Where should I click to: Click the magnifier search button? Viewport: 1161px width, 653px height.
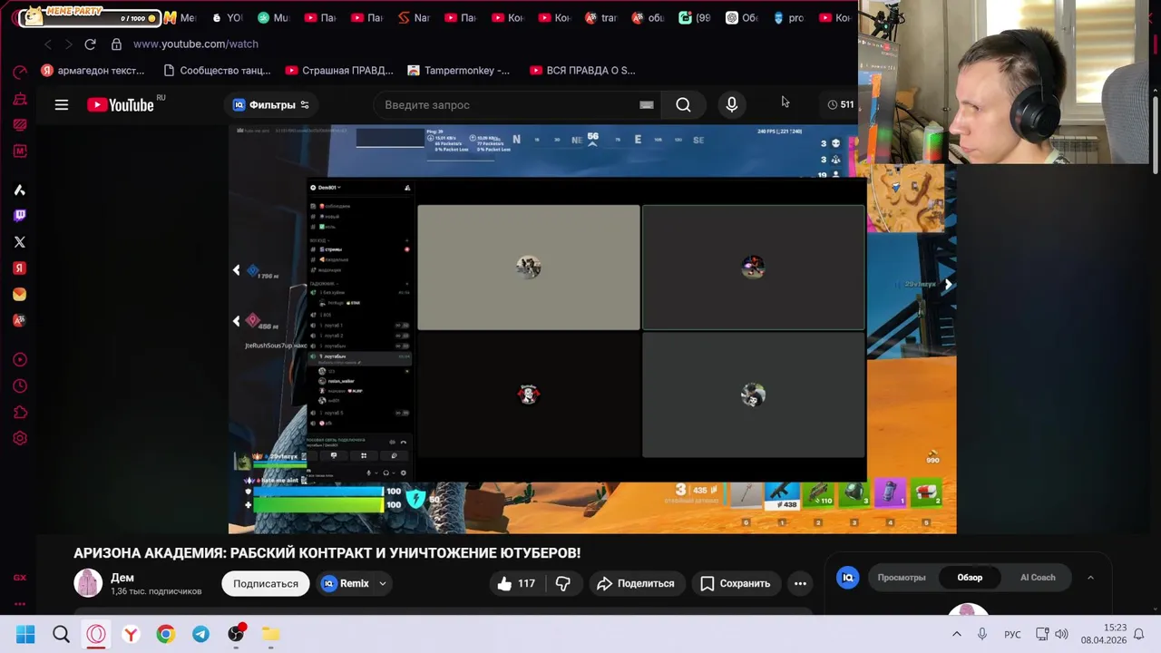click(x=683, y=105)
